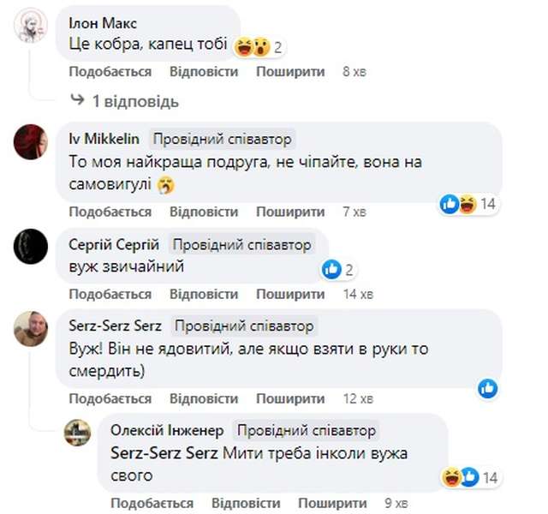
Task: Show reactions on Олексій Інженер's reply
Action: click(x=469, y=477)
